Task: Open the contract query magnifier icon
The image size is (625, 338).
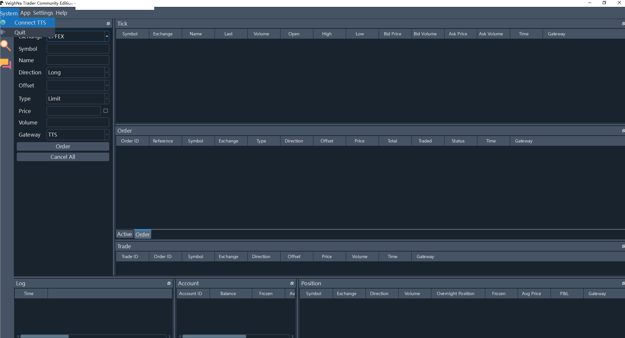Action: [6, 46]
